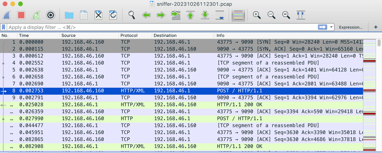This screenshot has height=153, width=382.
Task: Open display filter bookmark menu
Action: point(4,27)
